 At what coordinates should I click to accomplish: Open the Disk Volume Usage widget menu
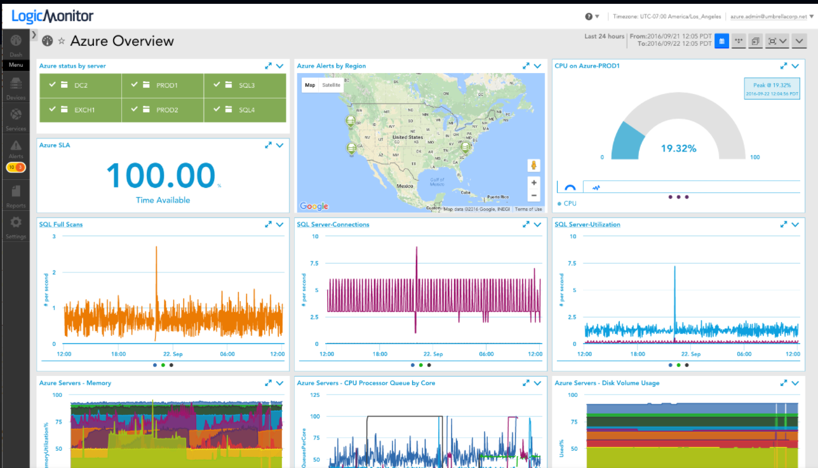coord(795,383)
